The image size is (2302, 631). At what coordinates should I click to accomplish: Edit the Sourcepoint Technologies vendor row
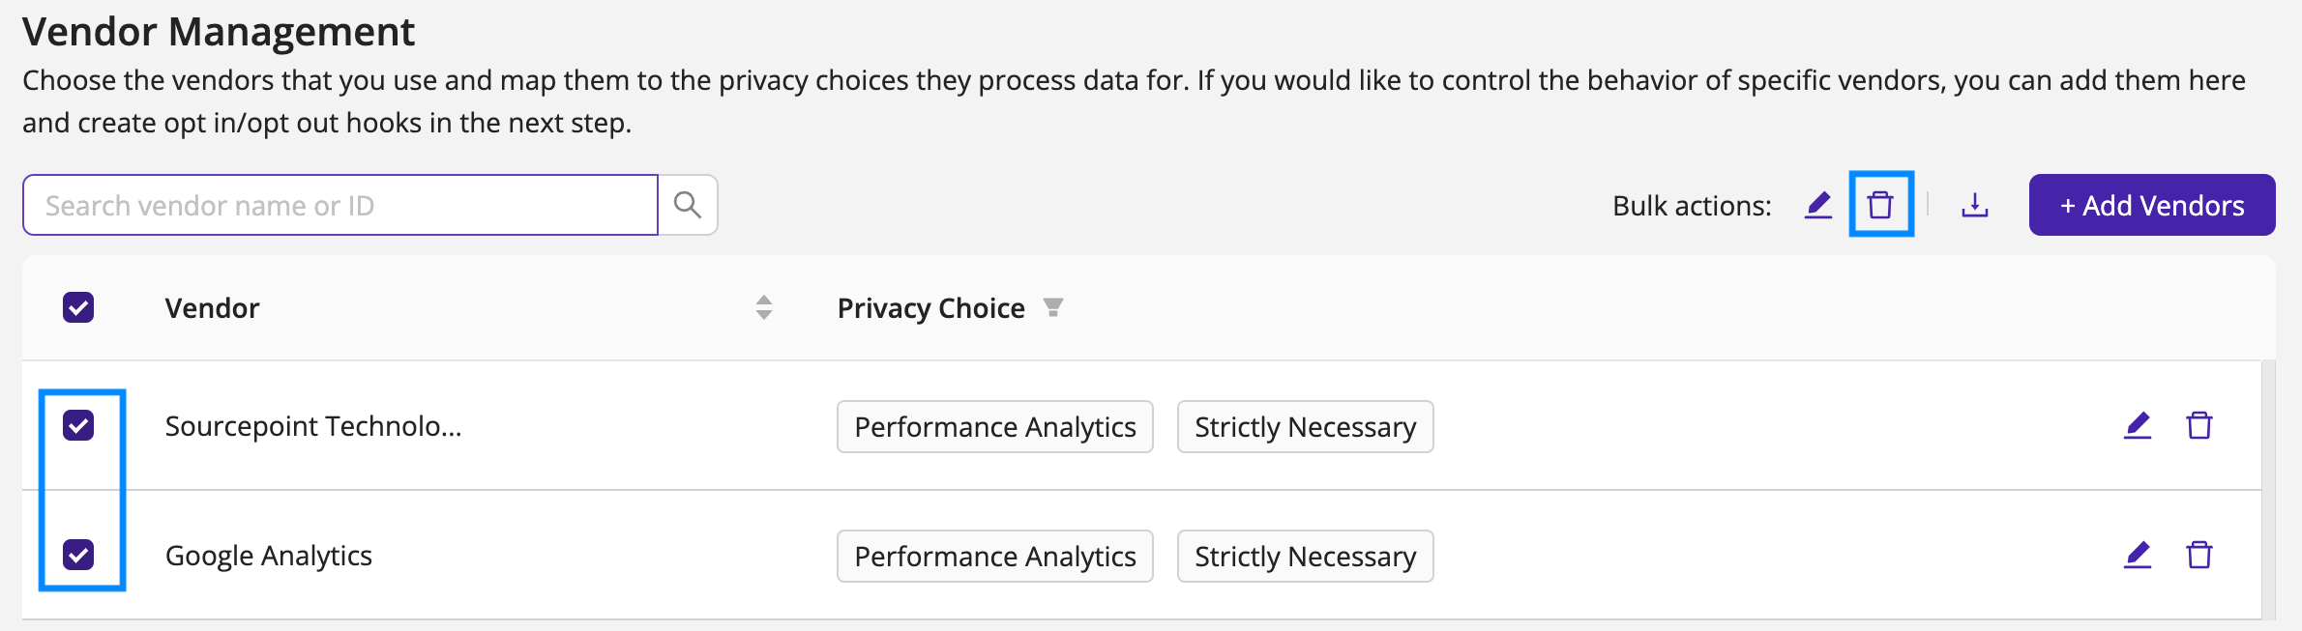[2138, 425]
